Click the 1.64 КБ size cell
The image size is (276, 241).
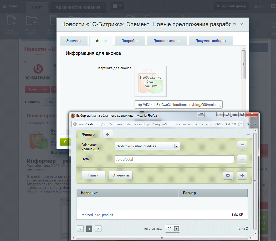coord(237,215)
